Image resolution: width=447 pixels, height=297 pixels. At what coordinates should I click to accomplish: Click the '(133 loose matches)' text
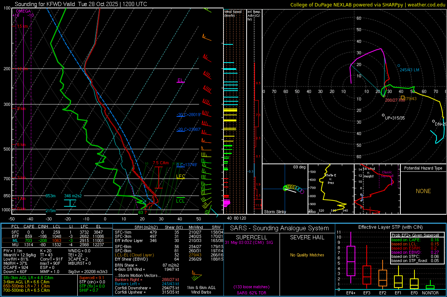252,287
